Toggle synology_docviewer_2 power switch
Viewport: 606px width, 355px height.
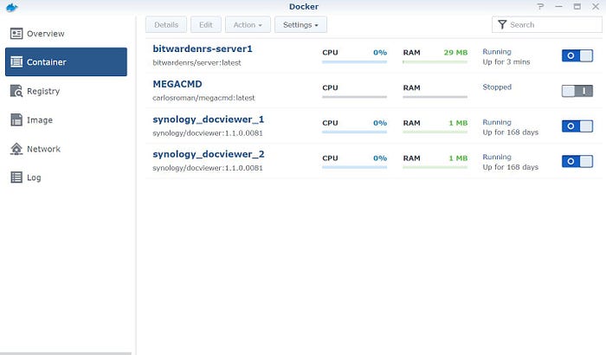tap(577, 161)
